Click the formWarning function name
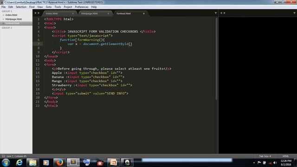Screen dimensions: 297x167 coord(88,40)
